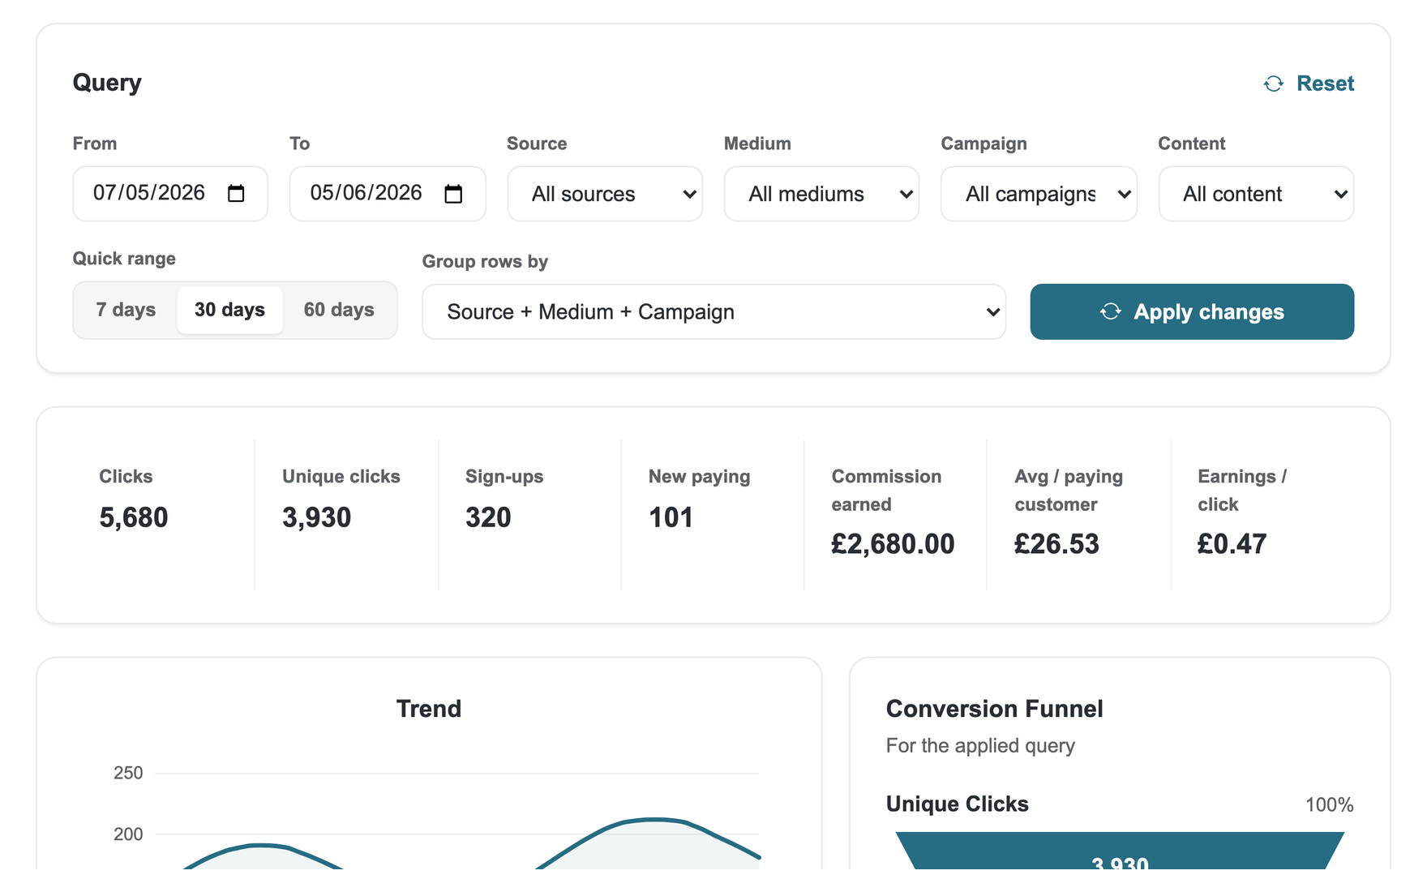The height and width of the screenshot is (892, 1427).
Task: Click the Reset link
Action: (x=1309, y=84)
